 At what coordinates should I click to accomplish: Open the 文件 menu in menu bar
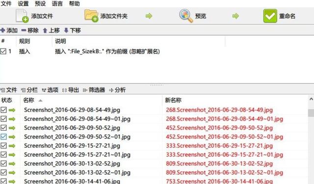6,3
